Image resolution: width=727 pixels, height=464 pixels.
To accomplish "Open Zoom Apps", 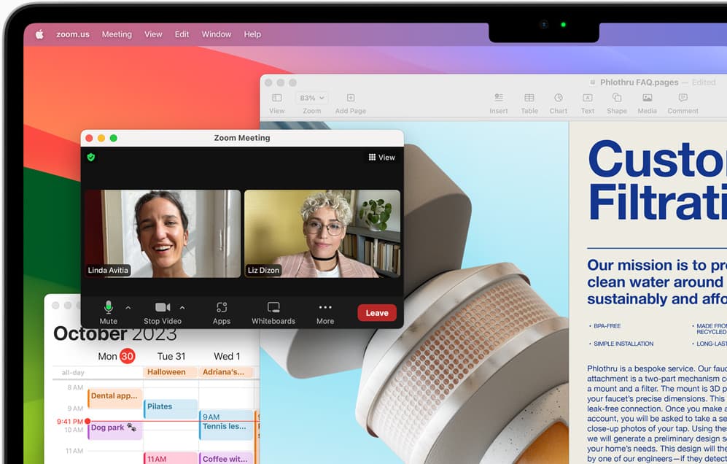I will click(222, 312).
